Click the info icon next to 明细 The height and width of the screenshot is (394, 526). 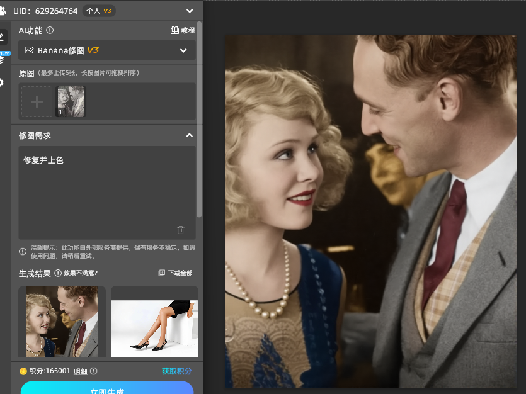[94, 371]
